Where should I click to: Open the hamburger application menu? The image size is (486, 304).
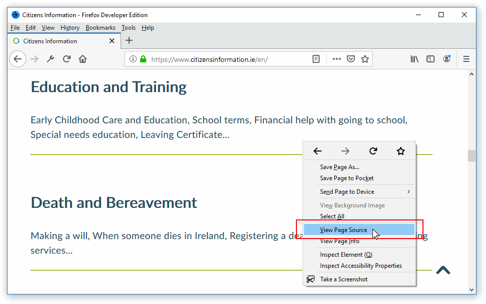click(466, 59)
